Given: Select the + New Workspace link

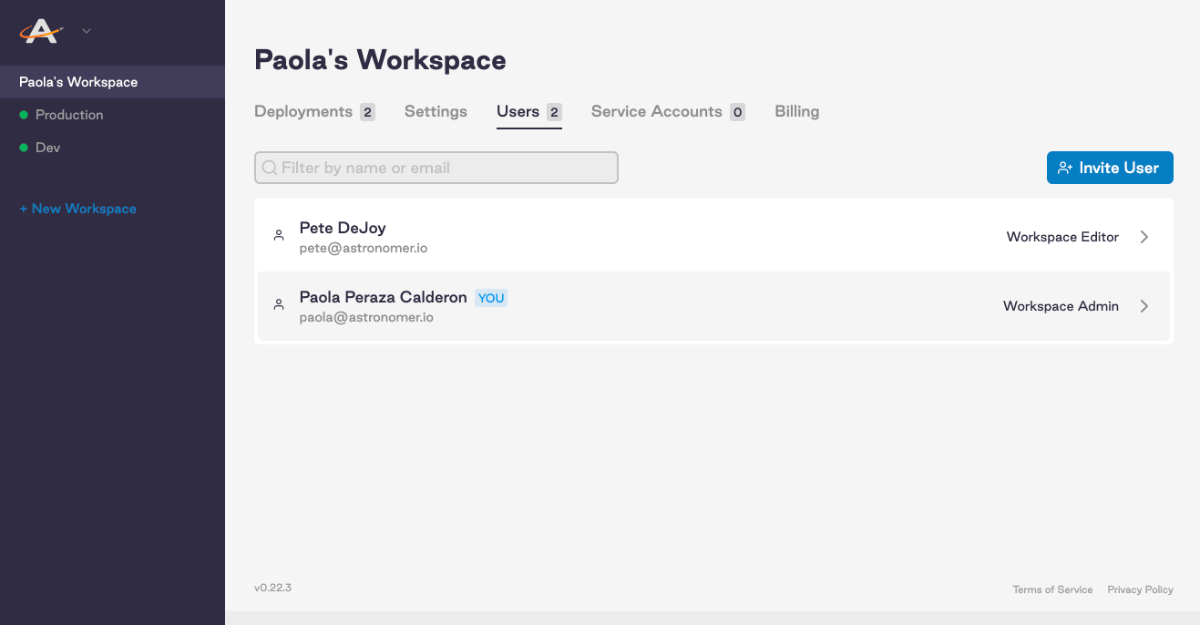Looking at the screenshot, I should point(77,209).
